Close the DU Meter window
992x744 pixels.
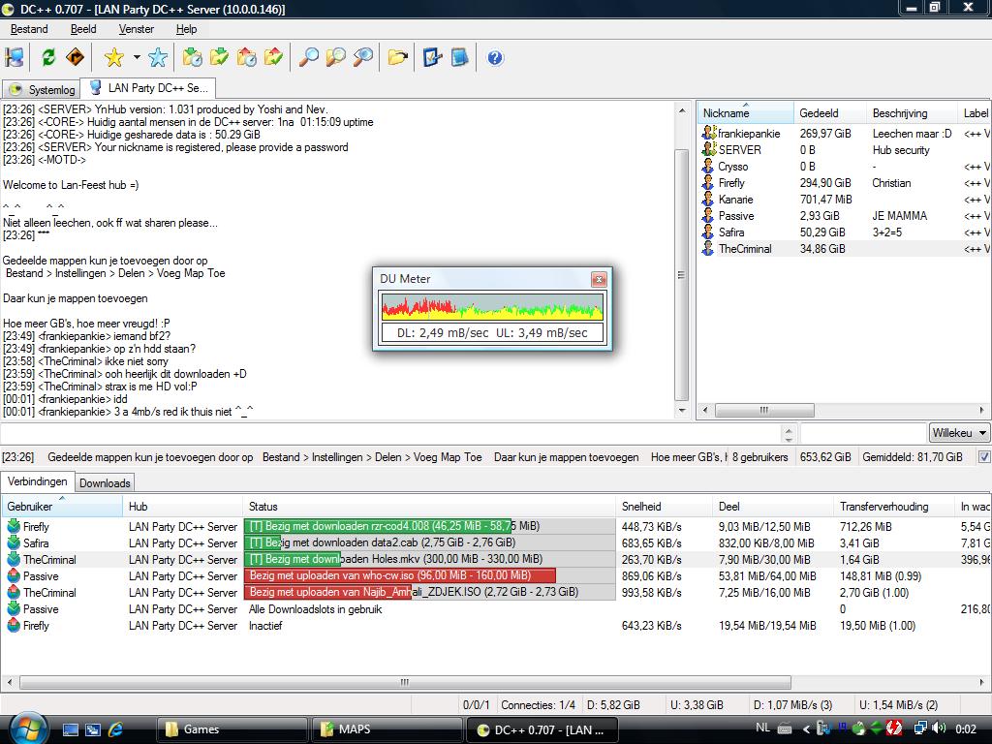(599, 279)
